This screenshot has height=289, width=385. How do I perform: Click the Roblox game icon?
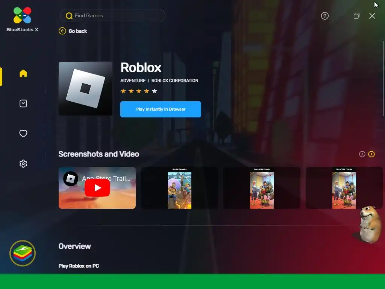(85, 88)
